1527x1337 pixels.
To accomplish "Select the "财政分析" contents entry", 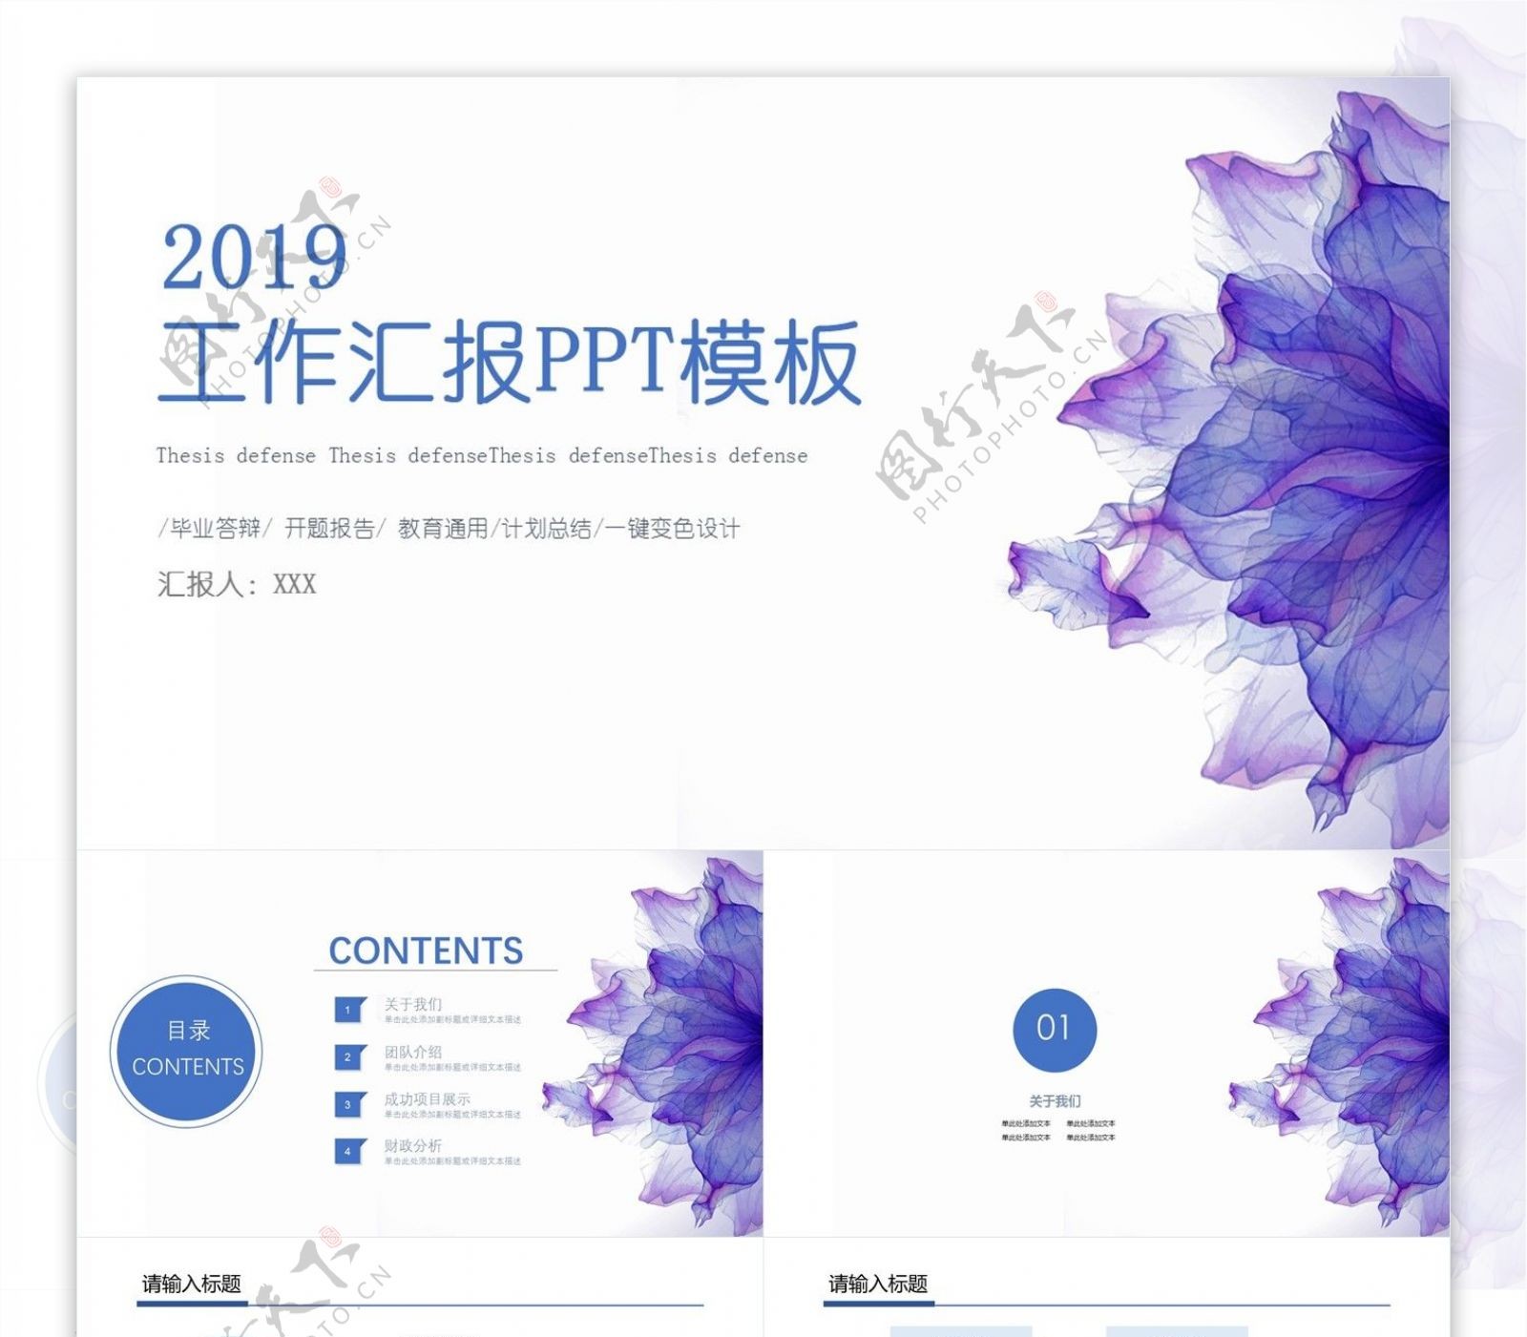I will click(x=413, y=1145).
